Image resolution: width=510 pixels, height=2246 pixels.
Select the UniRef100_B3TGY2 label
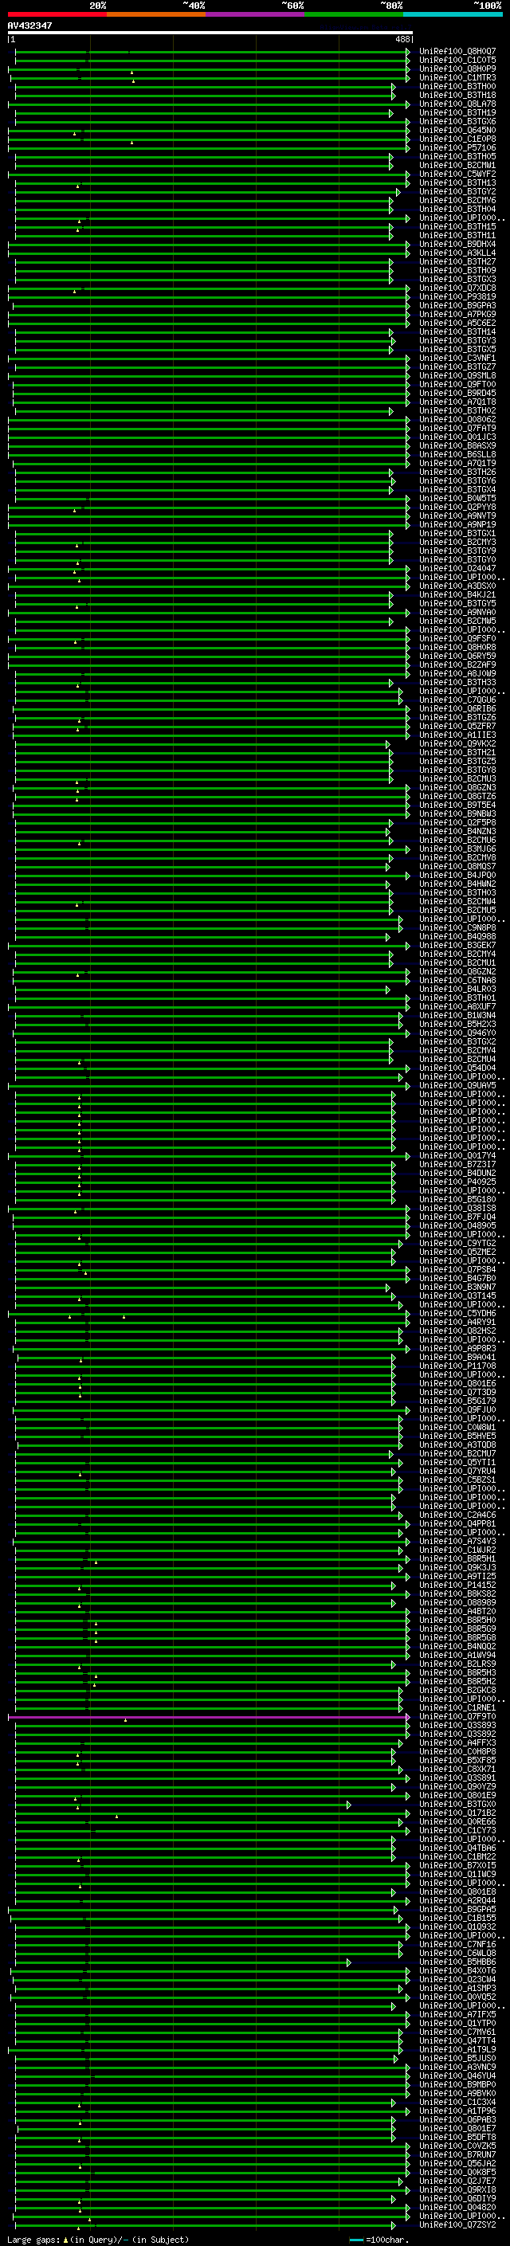click(457, 192)
